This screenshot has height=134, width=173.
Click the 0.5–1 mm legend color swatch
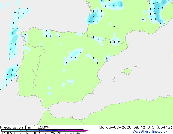tap(11, 130)
